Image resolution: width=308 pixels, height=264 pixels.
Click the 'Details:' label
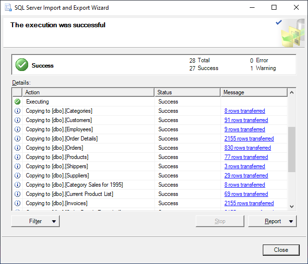(x=21, y=83)
